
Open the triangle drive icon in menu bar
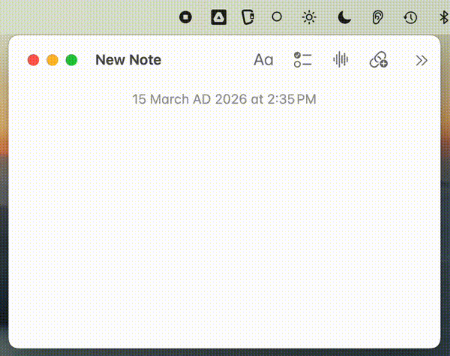pos(218,17)
